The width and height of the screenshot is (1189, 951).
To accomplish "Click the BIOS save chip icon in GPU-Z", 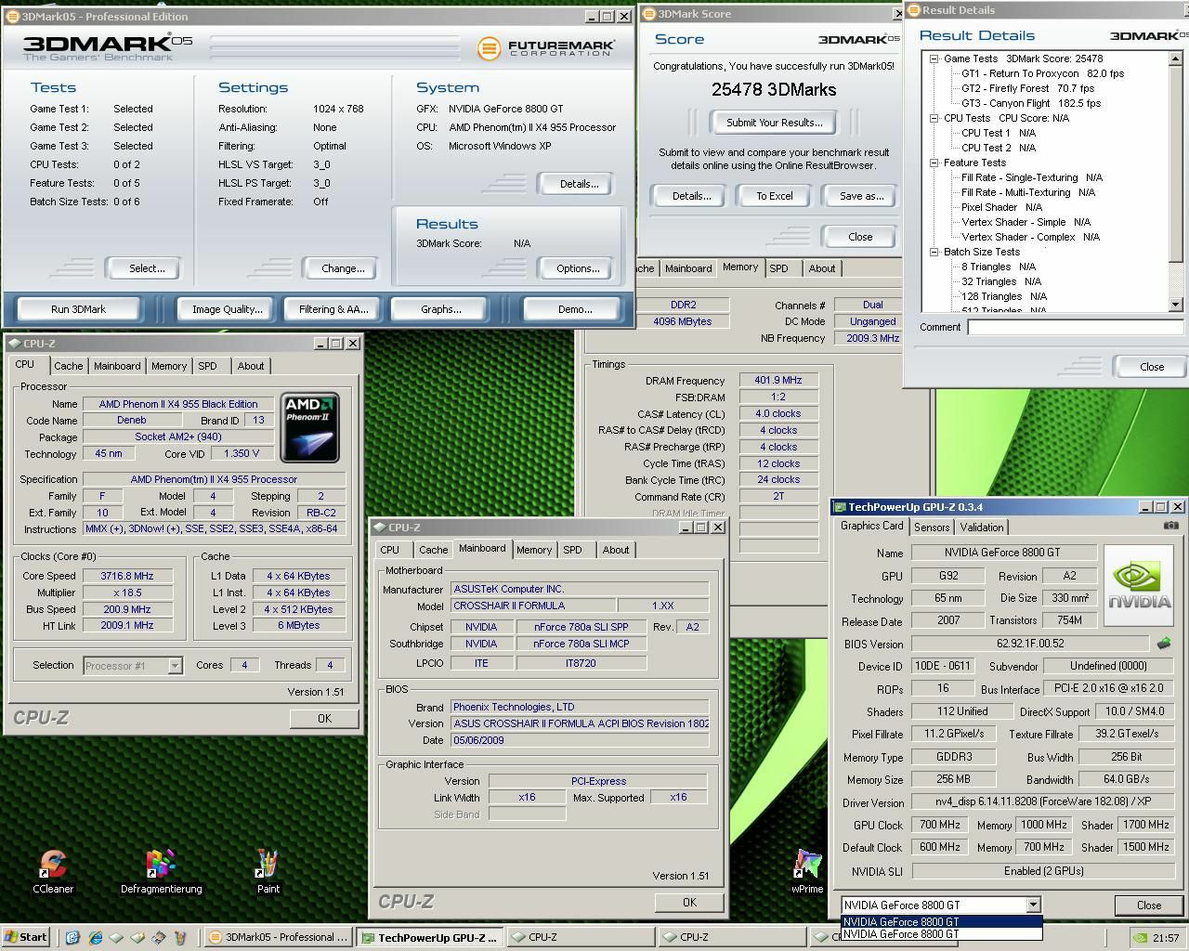I will (1163, 643).
